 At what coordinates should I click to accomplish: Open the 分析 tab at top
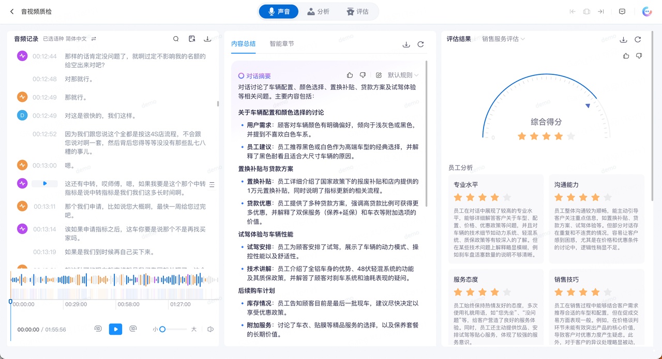pyautogui.click(x=318, y=11)
